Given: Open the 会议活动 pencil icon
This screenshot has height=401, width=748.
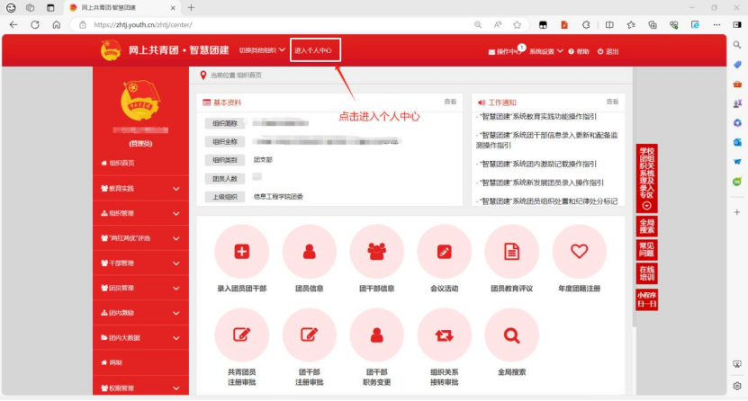Looking at the screenshot, I should 444,251.
